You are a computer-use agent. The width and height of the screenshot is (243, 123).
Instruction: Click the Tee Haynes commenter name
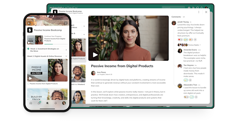[x=188, y=65]
